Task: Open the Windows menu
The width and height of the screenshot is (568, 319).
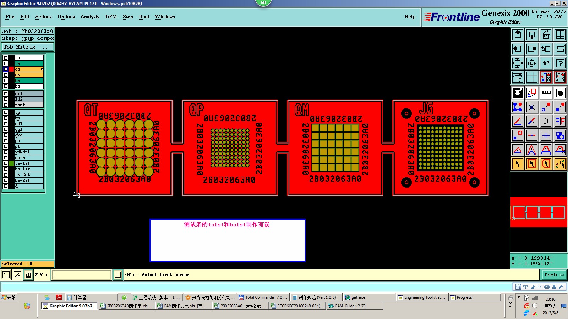Action: tap(165, 17)
